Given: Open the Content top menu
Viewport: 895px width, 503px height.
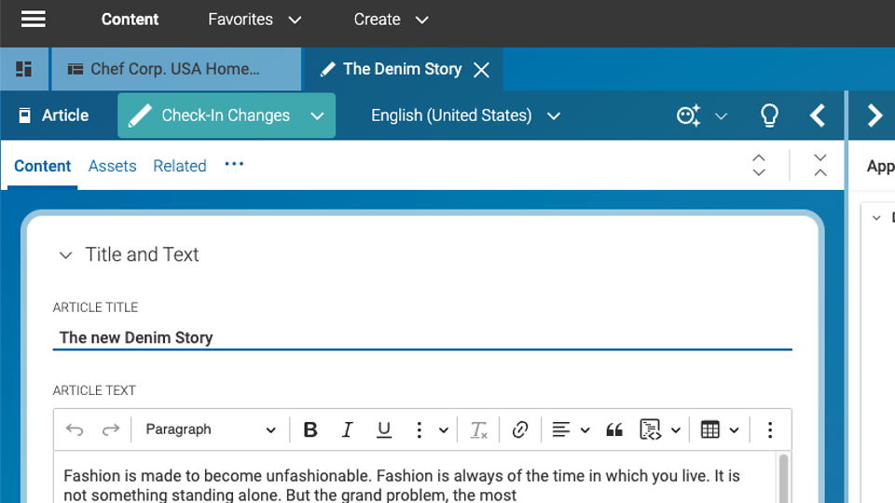Looking at the screenshot, I should tap(130, 20).
